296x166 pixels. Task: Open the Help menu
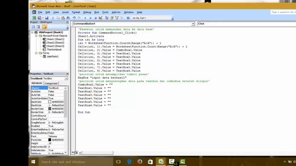click(x=140, y=12)
